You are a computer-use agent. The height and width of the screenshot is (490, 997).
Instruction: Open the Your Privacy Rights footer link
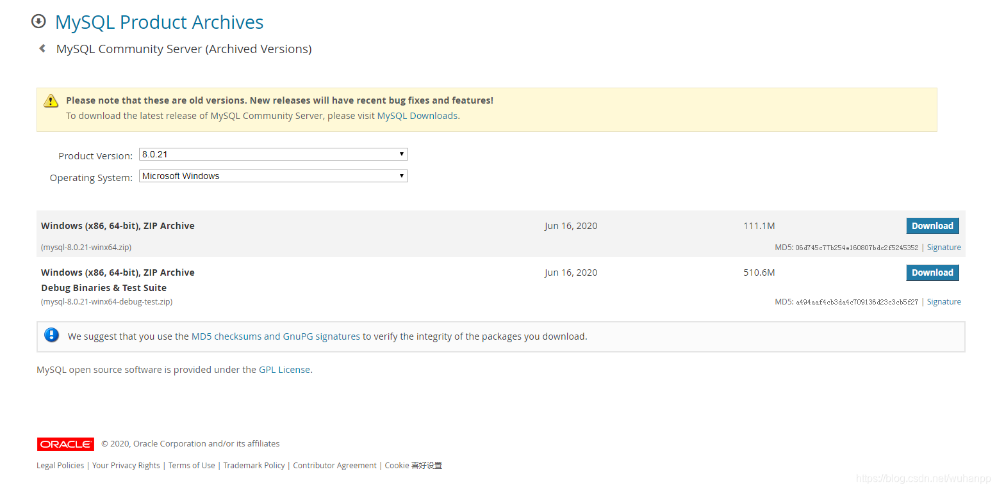(126, 466)
